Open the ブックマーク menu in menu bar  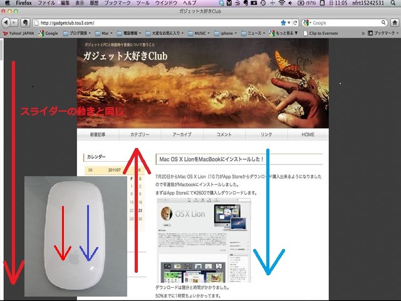tap(118, 3)
